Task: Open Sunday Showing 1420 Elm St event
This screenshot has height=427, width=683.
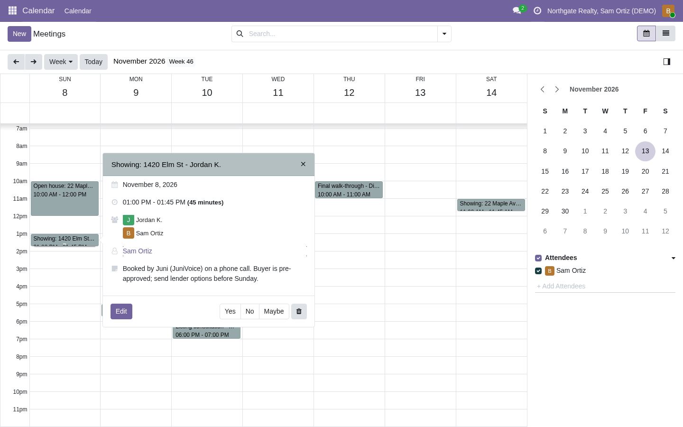Action: (65, 240)
